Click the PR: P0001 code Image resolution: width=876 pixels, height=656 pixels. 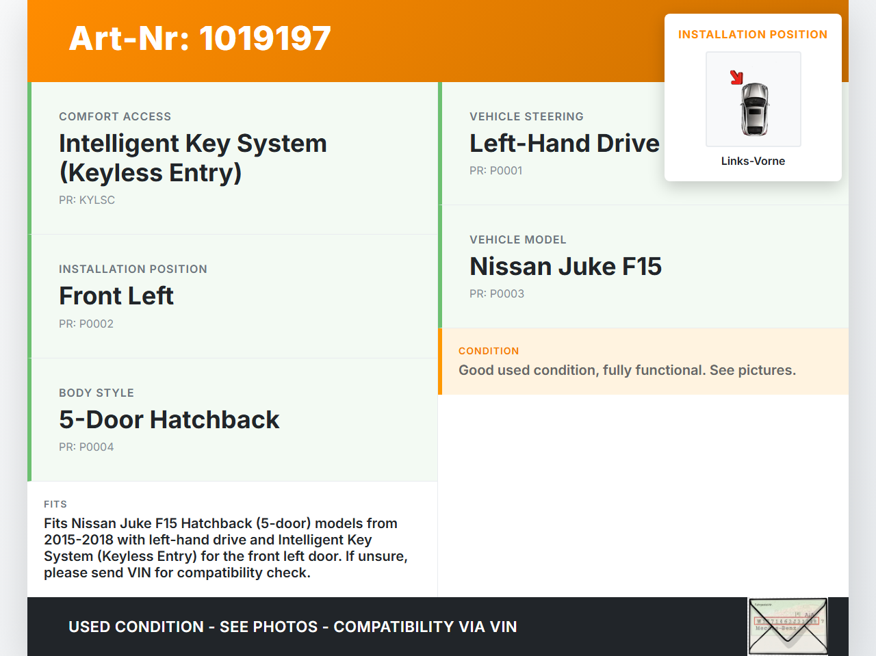495,171
